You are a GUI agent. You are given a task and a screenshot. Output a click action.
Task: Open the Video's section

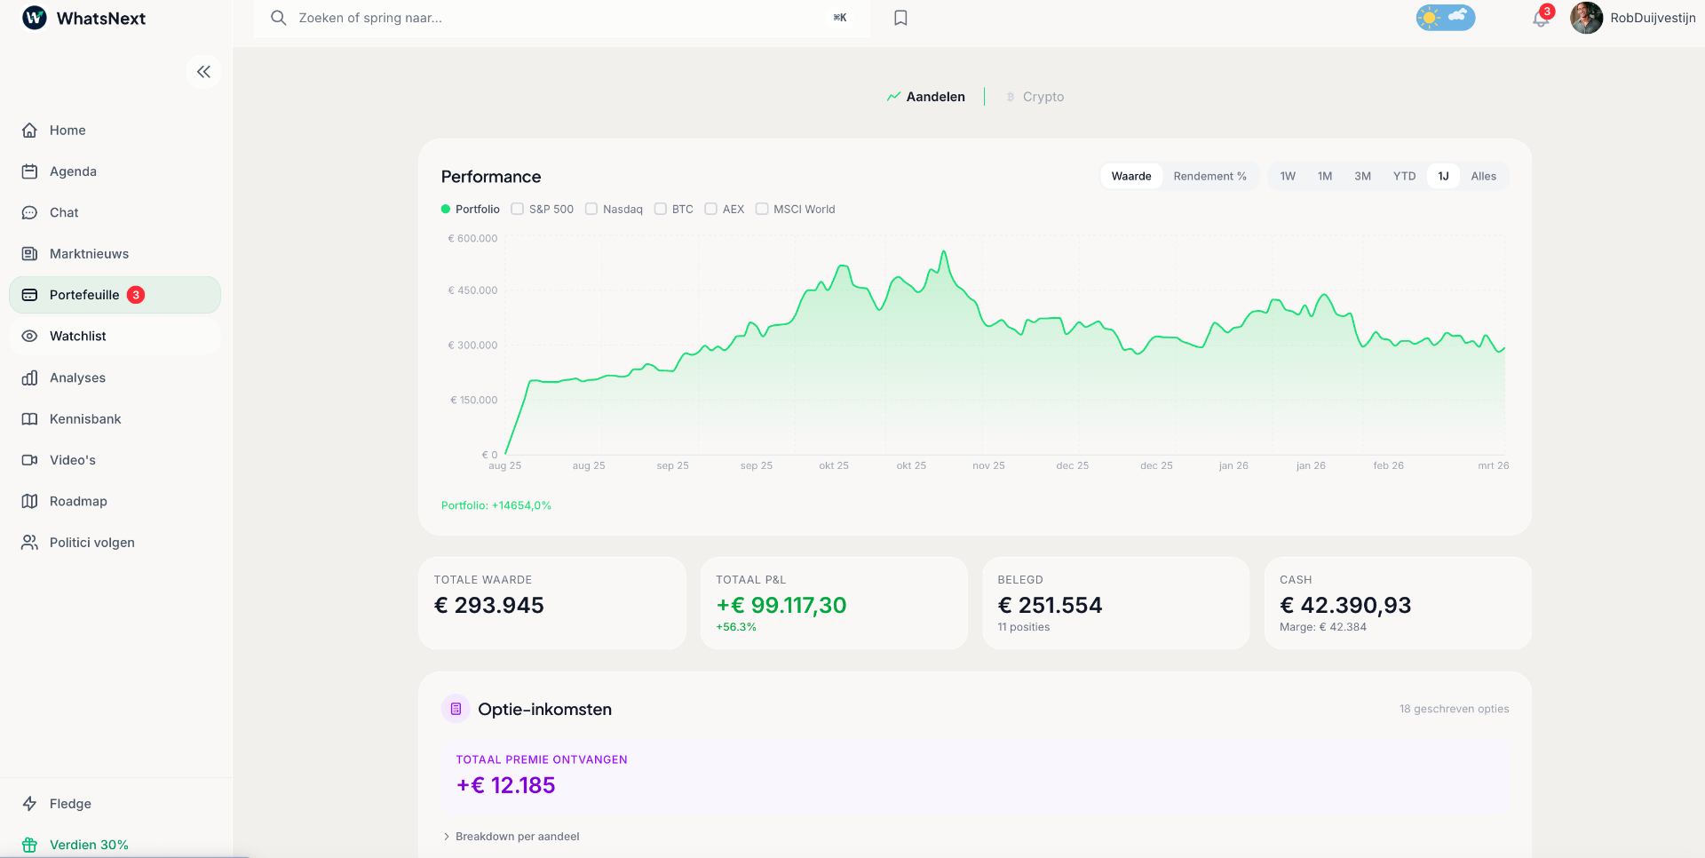(x=74, y=459)
